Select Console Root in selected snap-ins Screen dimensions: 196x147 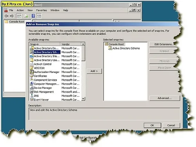click(x=116, y=44)
